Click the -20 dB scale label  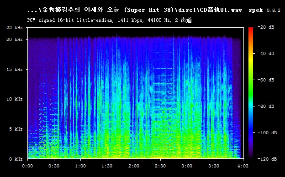click(x=266, y=27)
